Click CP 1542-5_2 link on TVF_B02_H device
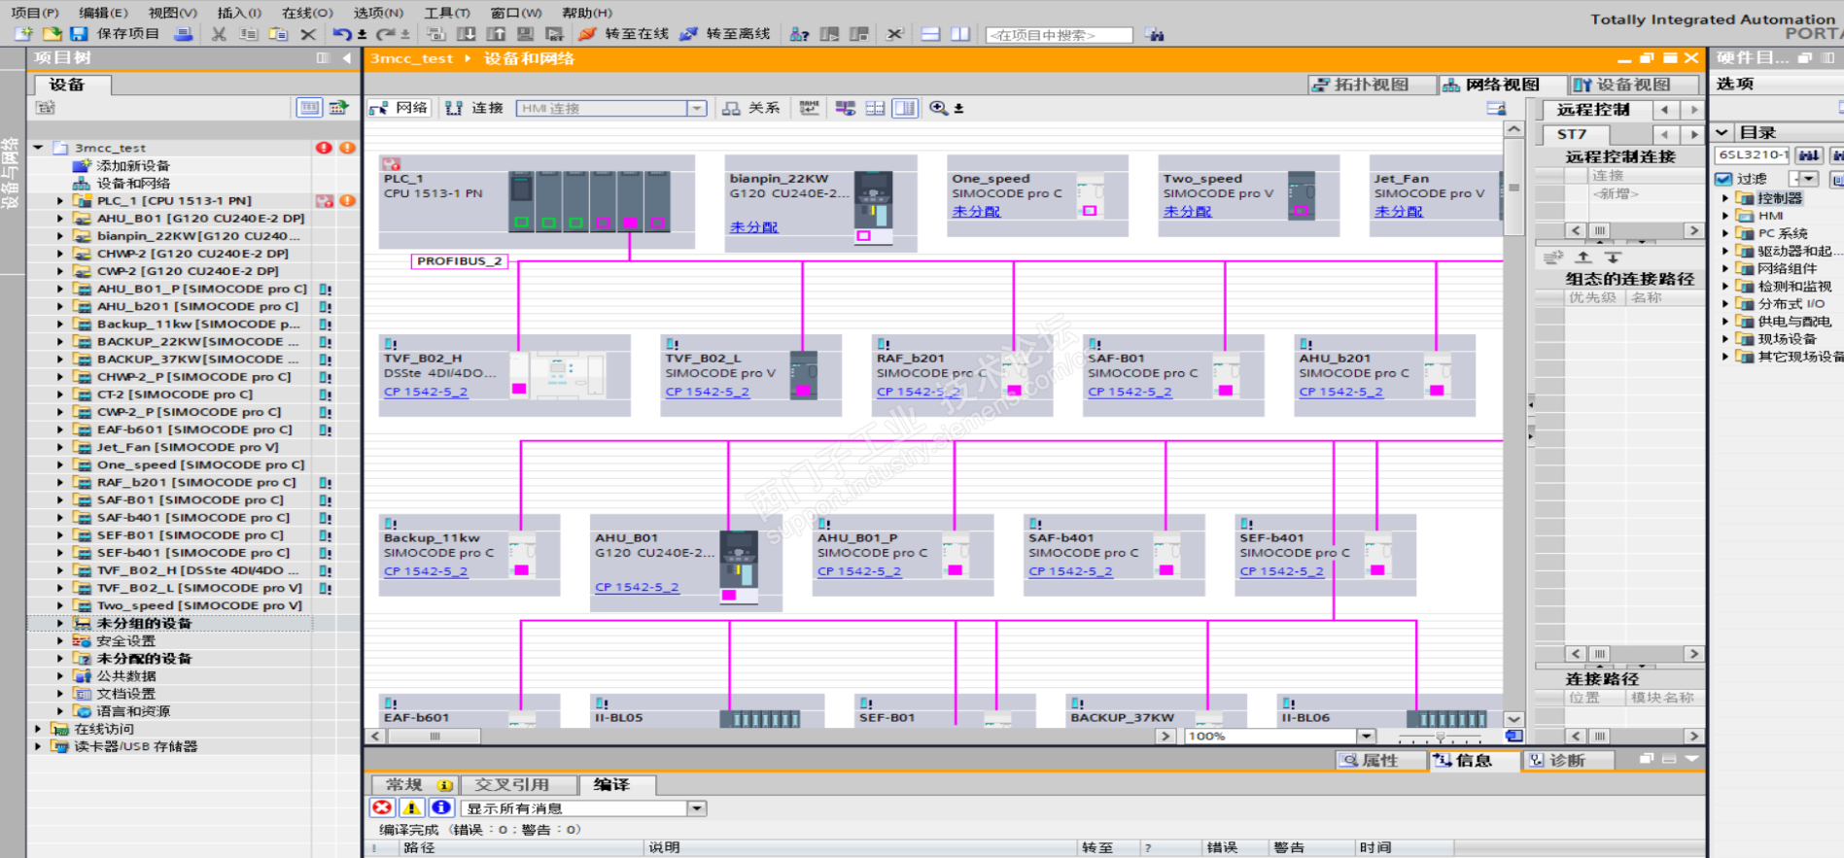The image size is (1844, 858). click(x=426, y=392)
